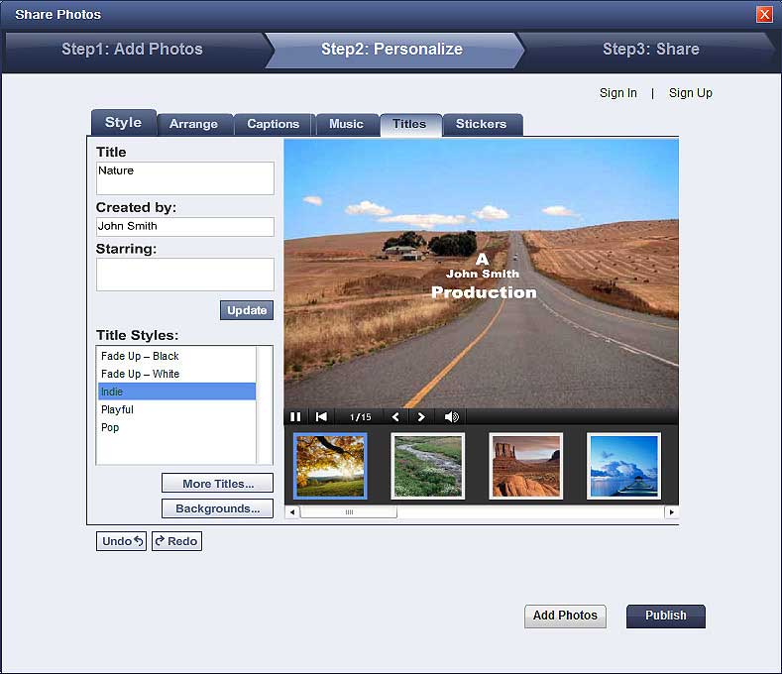Screen dimensions: 782x674
Task: Undo the last change
Action: 121,541
